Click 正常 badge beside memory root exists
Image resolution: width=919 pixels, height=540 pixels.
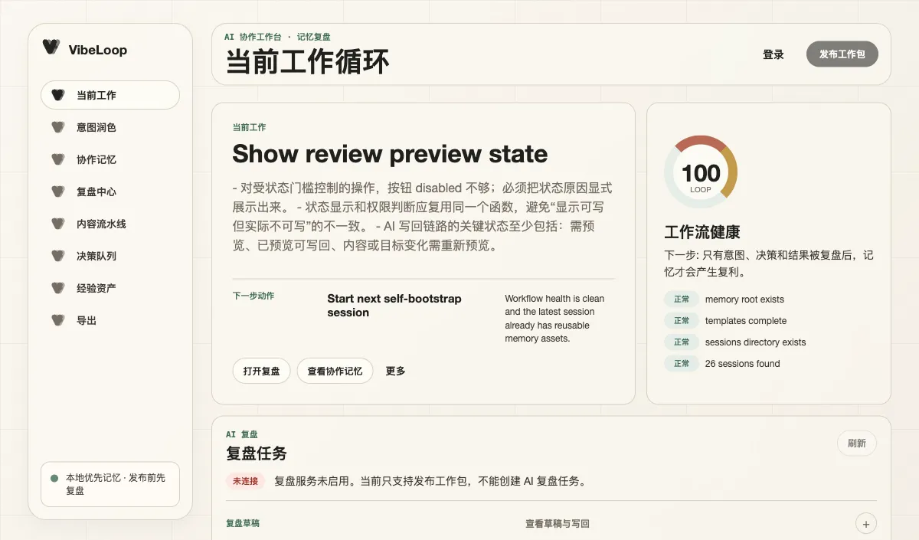(682, 299)
